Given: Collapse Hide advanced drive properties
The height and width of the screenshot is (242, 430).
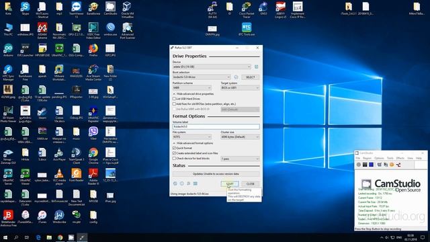Looking at the screenshot, I should 193,94.
